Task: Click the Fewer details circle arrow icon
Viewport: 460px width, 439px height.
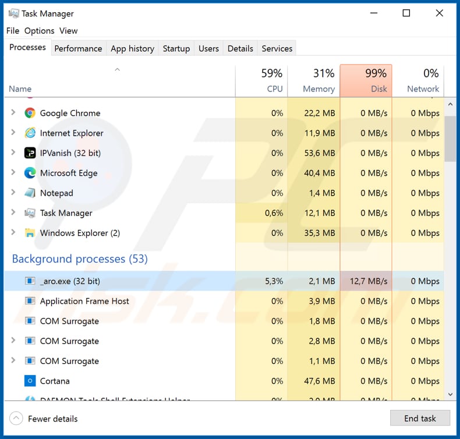Action: pos(16,418)
